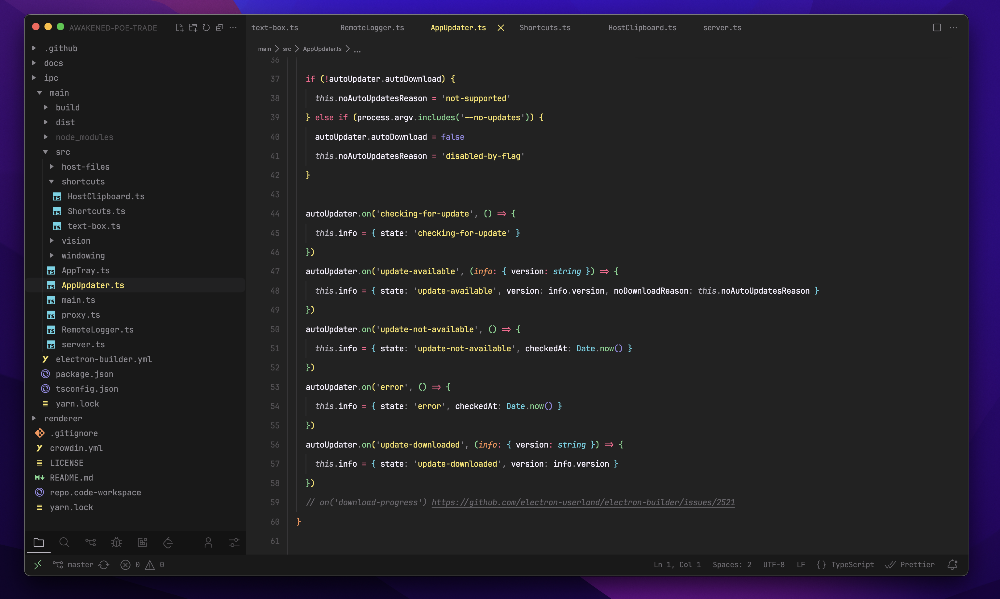The image size is (1000, 599).
Task: Open the Search view in the activity bar
Action: [64, 542]
